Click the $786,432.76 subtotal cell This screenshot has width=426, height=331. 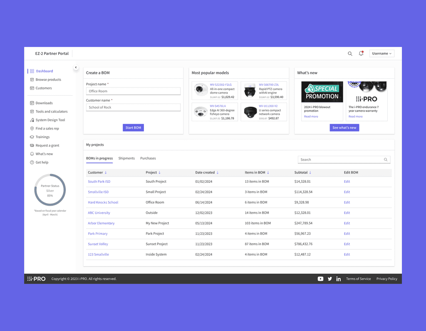pyautogui.click(x=303, y=244)
